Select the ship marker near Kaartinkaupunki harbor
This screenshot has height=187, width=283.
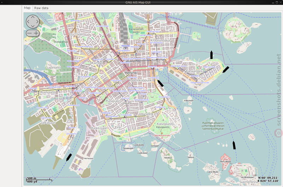161,83
